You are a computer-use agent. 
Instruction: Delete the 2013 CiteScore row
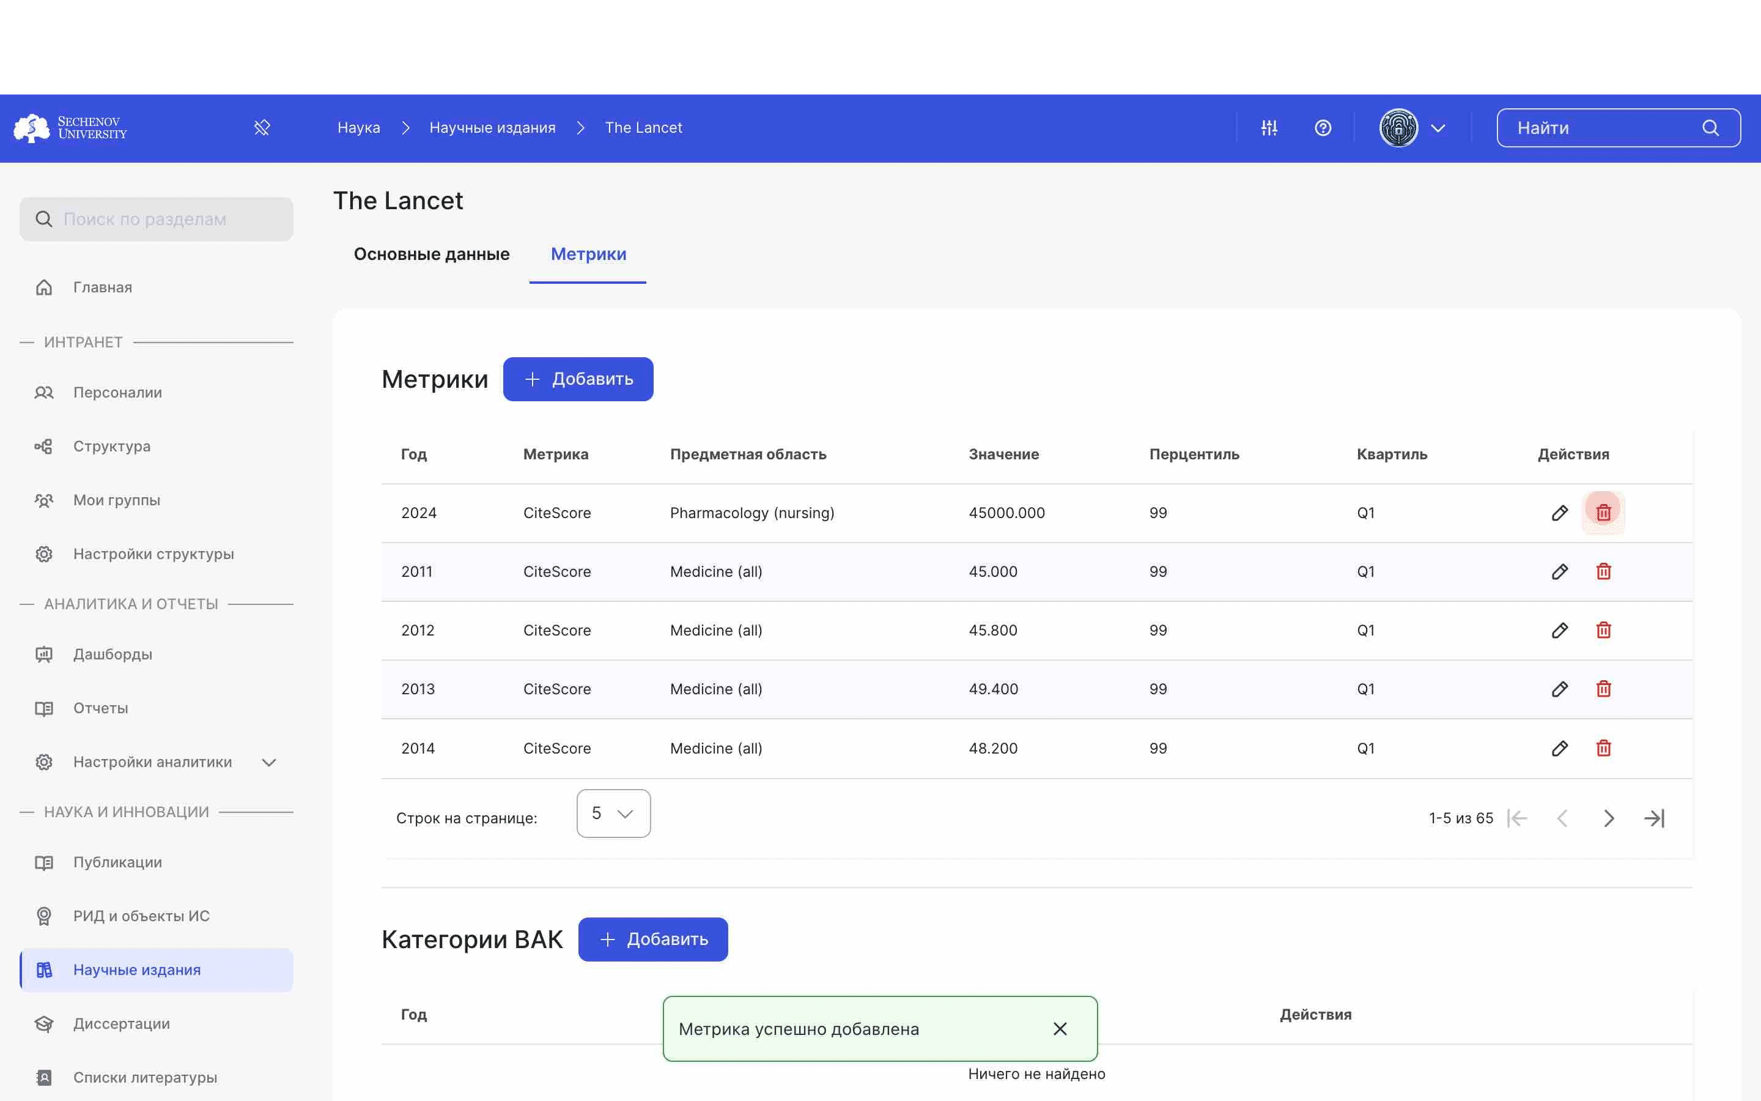(x=1603, y=689)
